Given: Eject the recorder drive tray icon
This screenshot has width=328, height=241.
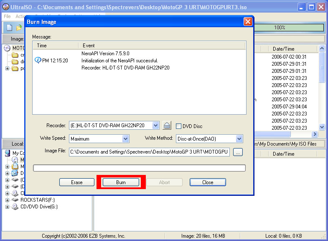Looking at the screenshot, I should click(167, 126).
